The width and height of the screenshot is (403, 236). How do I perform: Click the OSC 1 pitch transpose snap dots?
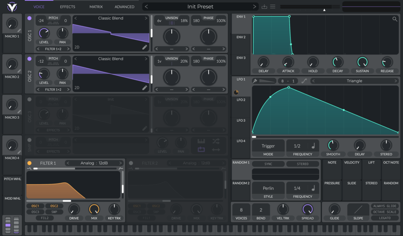(53, 22)
